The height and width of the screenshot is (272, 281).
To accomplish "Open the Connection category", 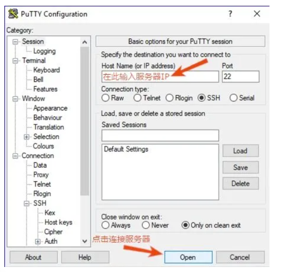I will pos(38,156).
